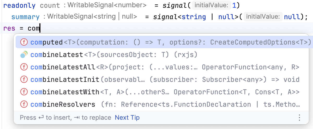Click the summary property name in code
Viewport: 313px width, 129px height.
pyautogui.click(x=25, y=17)
